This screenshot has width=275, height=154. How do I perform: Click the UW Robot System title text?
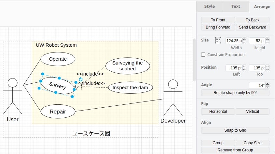56,45
